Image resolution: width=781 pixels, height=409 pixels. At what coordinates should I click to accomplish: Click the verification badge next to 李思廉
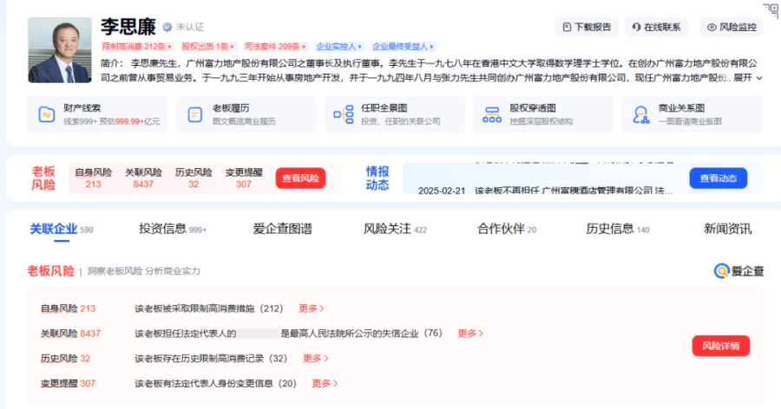pyautogui.click(x=167, y=27)
